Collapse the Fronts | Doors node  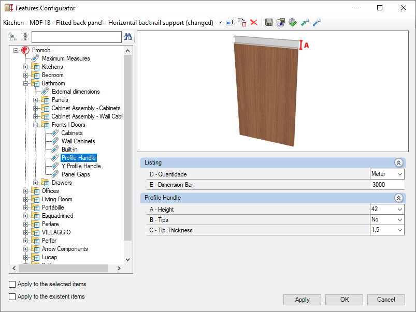click(x=35, y=125)
